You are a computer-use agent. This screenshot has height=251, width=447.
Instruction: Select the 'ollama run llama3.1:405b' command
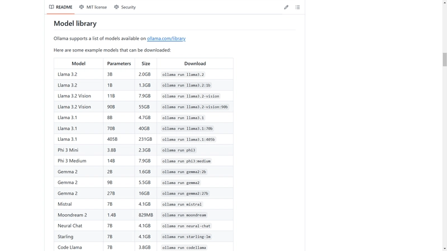(188, 140)
